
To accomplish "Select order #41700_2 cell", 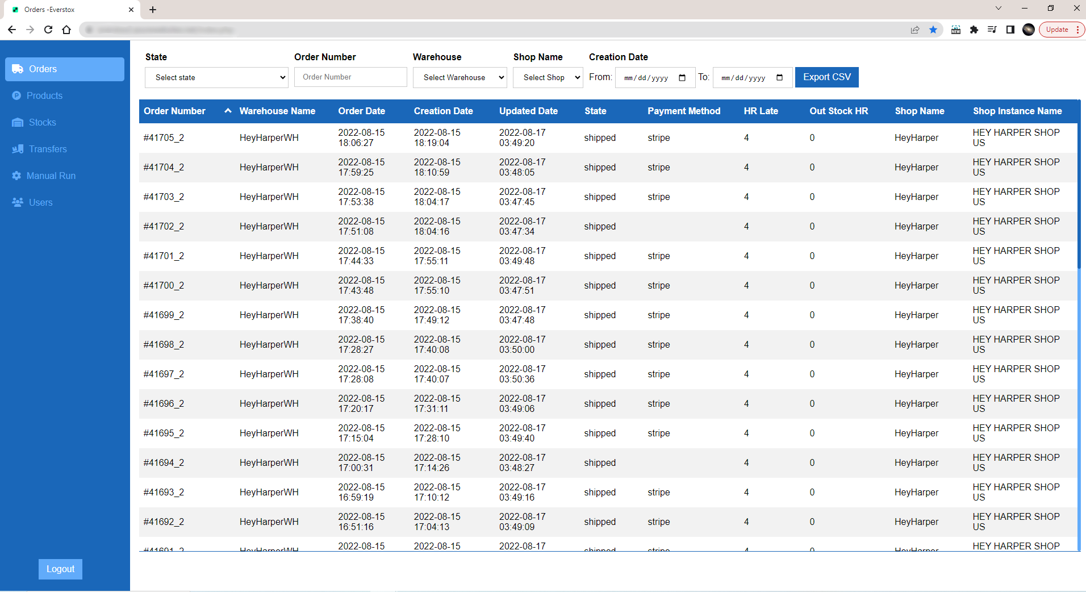I will coord(164,286).
